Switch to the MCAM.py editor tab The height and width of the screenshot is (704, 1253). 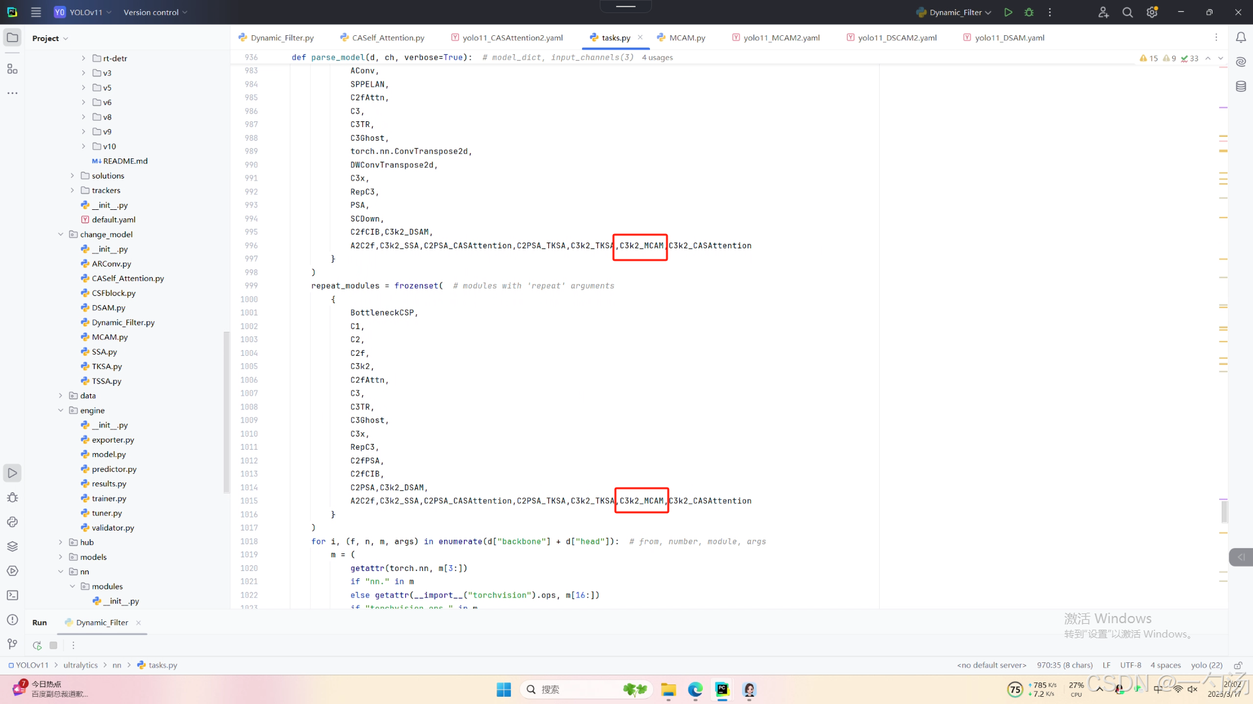click(686, 38)
